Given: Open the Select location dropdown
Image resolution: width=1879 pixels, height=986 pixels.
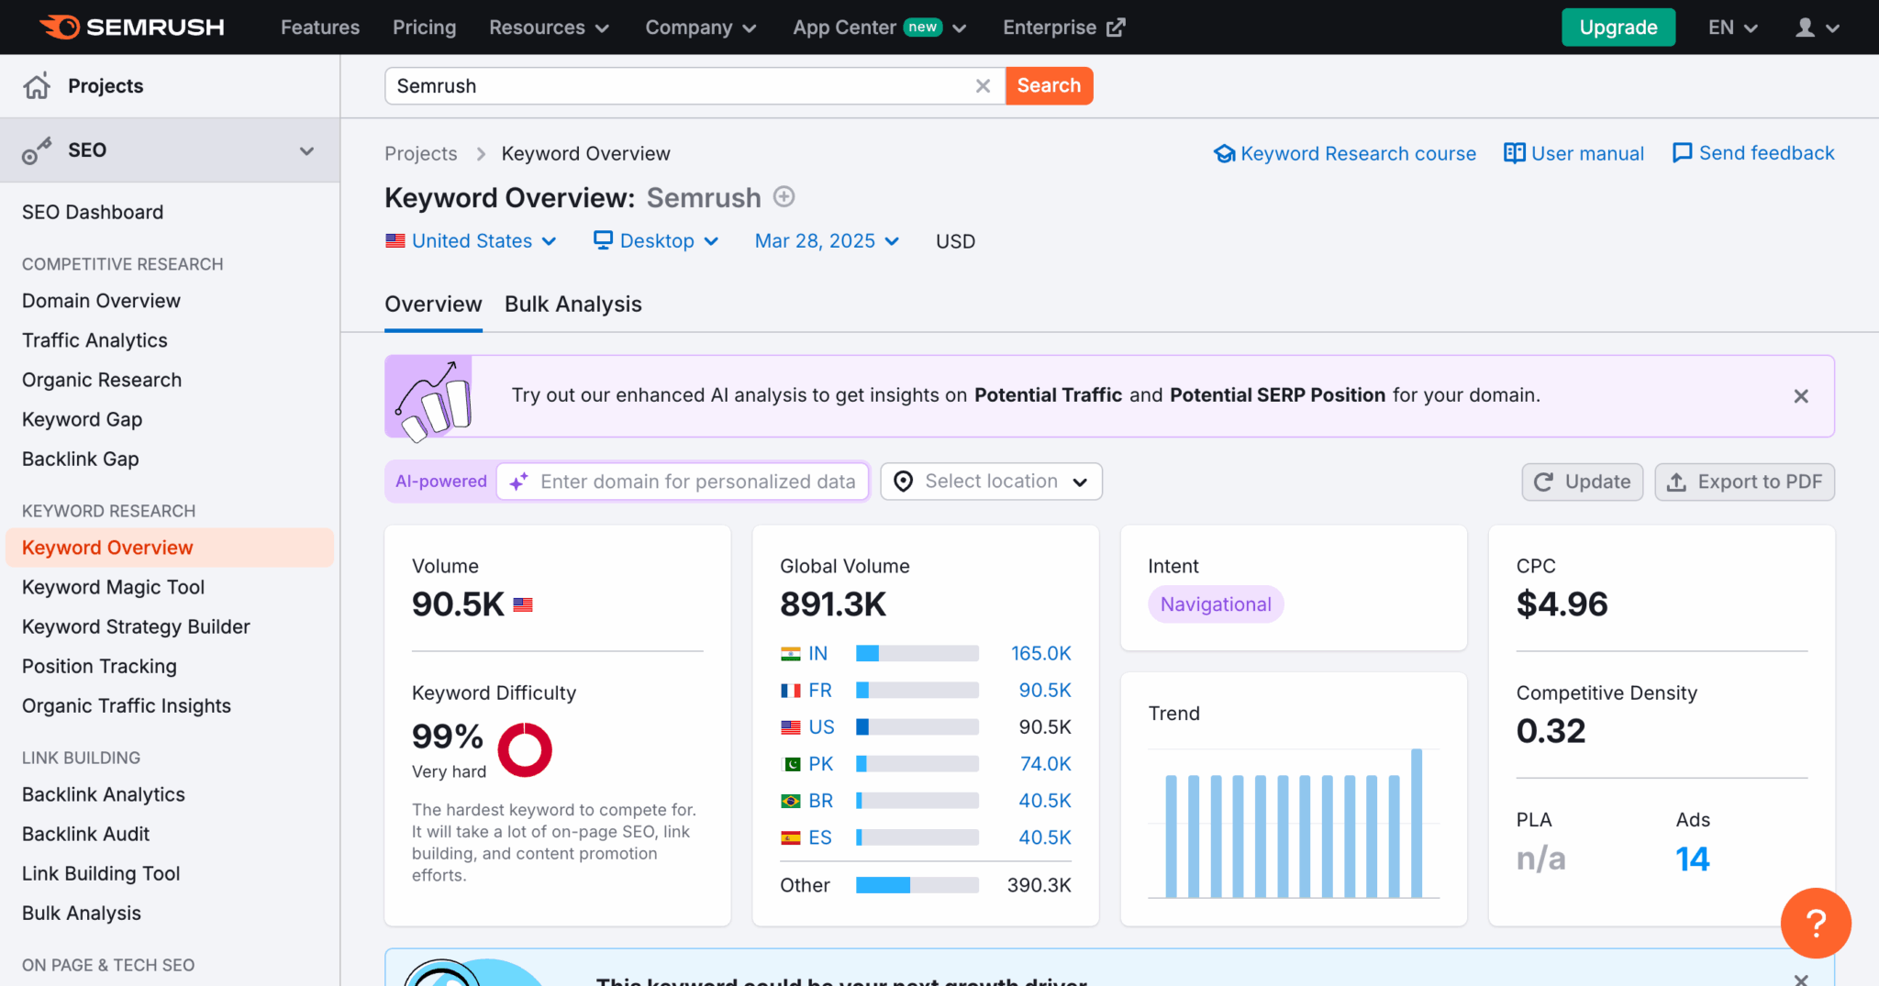Looking at the screenshot, I should (x=991, y=482).
